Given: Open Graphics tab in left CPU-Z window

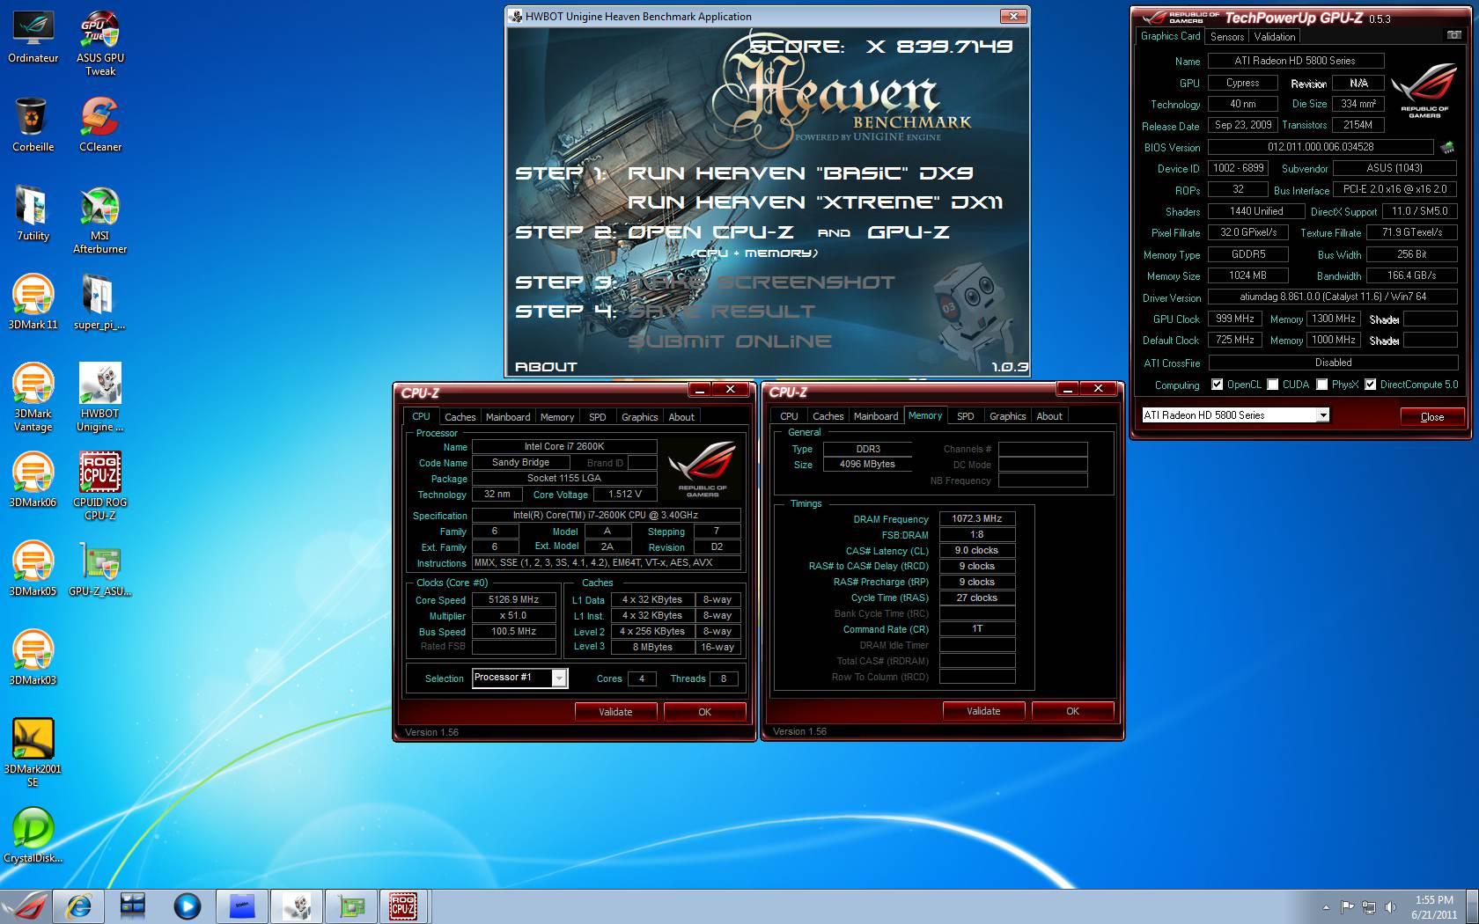Looking at the screenshot, I should point(639,417).
